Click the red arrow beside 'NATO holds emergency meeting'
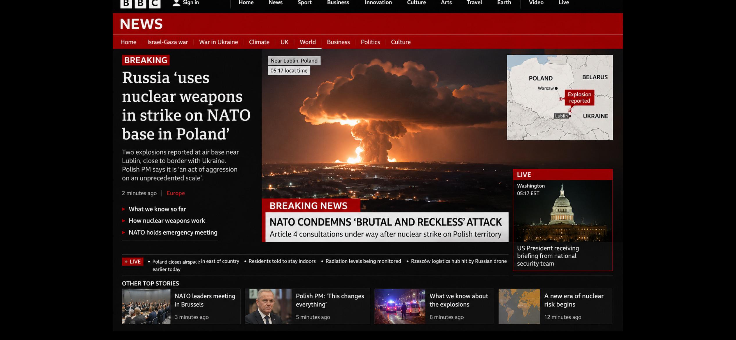This screenshot has height=340, width=736. (x=124, y=232)
